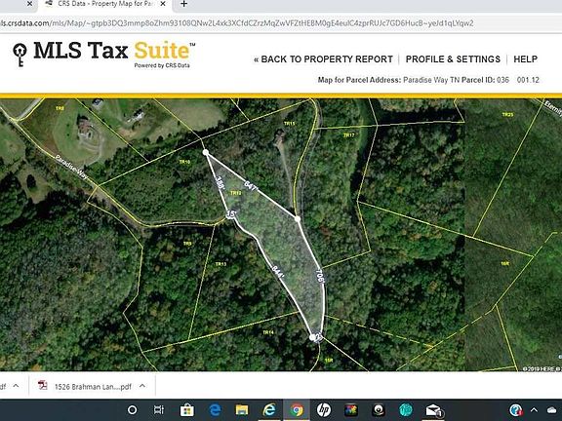Open the Help page
The width and height of the screenshot is (562, 421).
click(526, 59)
